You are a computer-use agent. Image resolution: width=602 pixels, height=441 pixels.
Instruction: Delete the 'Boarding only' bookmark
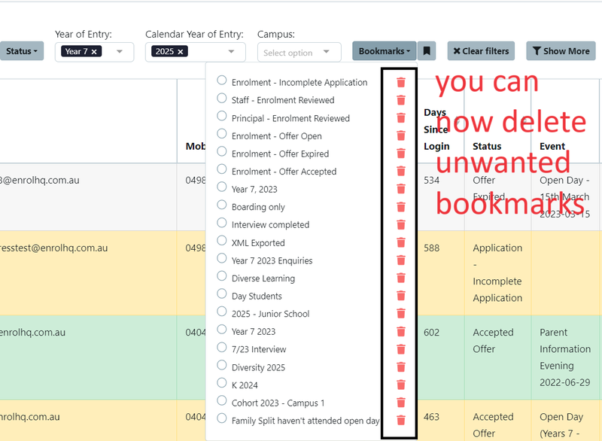[401, 206]
